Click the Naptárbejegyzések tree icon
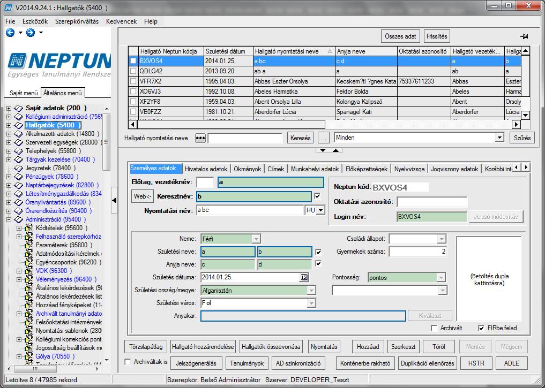The height and width of the screenshot is (388, 545). pos(19,185)
